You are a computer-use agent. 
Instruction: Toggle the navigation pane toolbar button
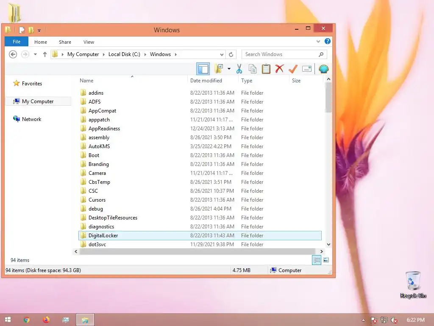click(x=203, y=69)
